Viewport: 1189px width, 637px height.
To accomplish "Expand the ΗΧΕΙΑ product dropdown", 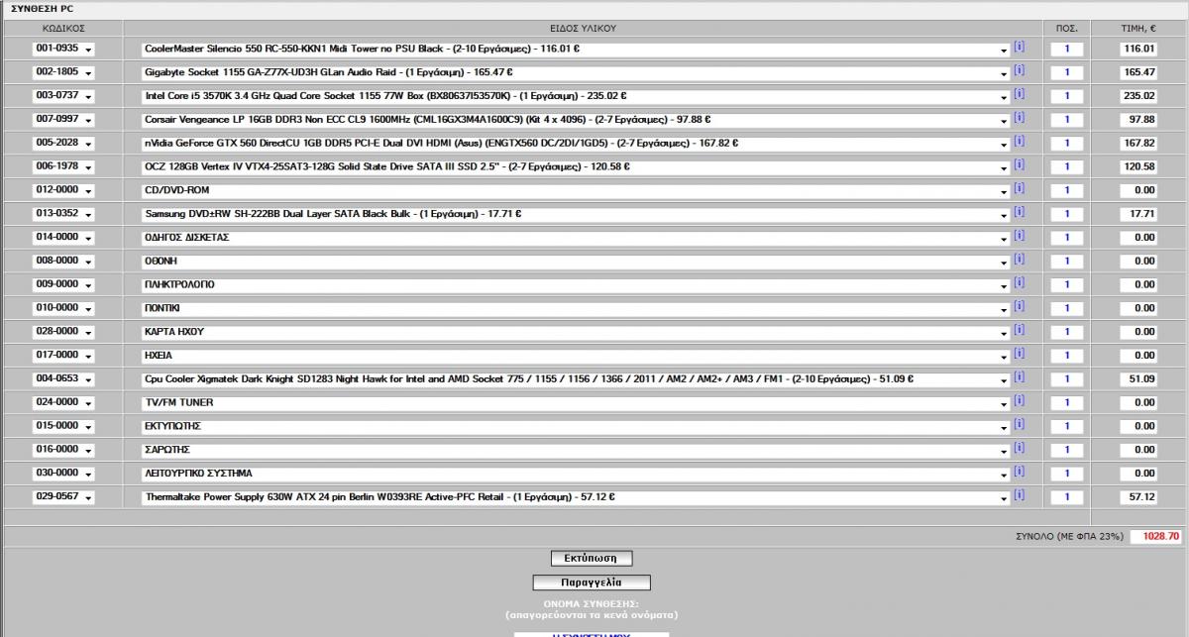I will click(576, 356).
